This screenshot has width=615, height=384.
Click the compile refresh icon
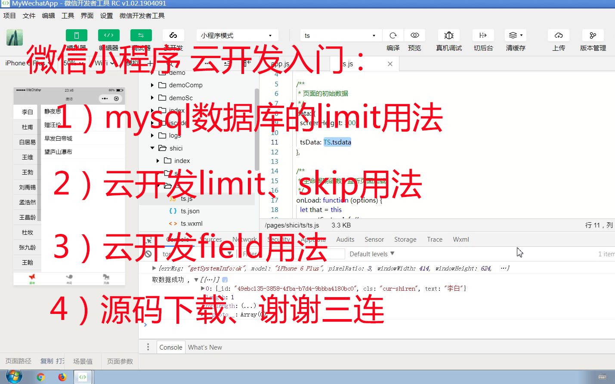[x=393, y=35]
